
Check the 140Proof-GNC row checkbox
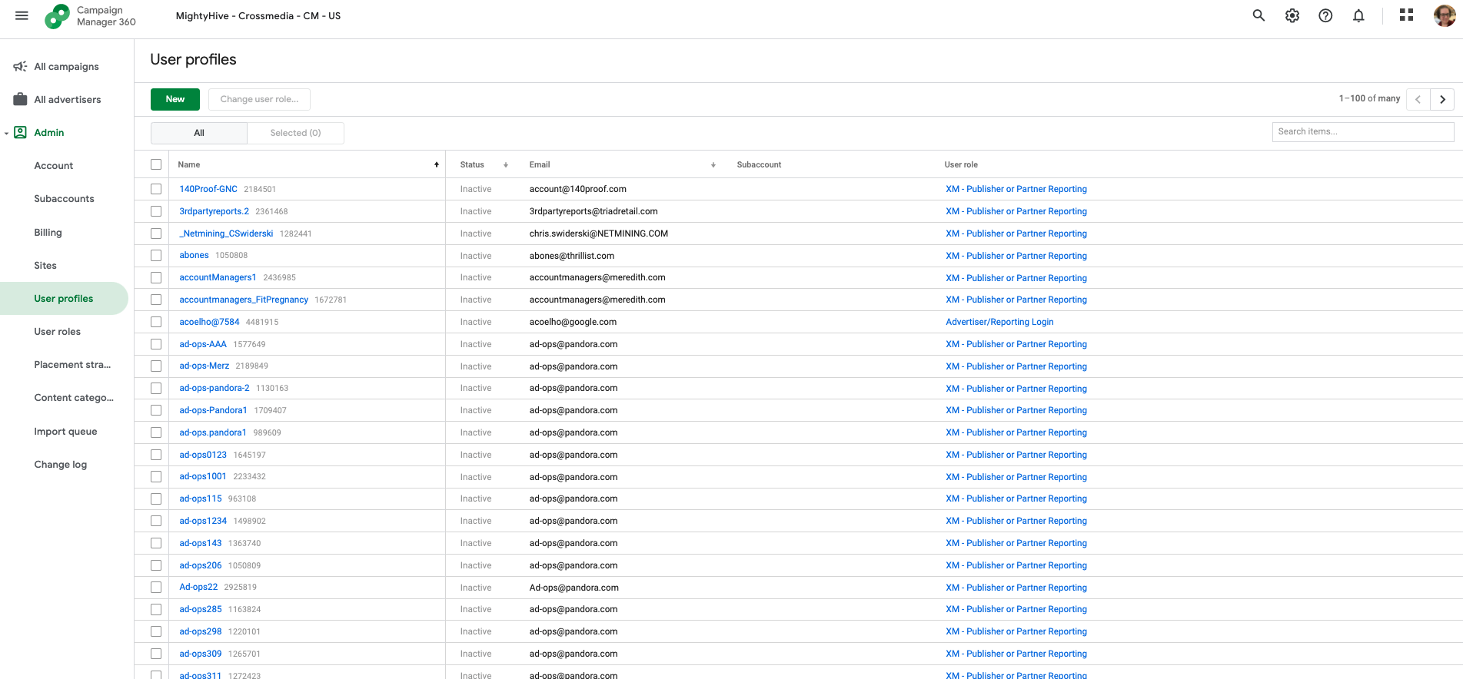[156, 189]
